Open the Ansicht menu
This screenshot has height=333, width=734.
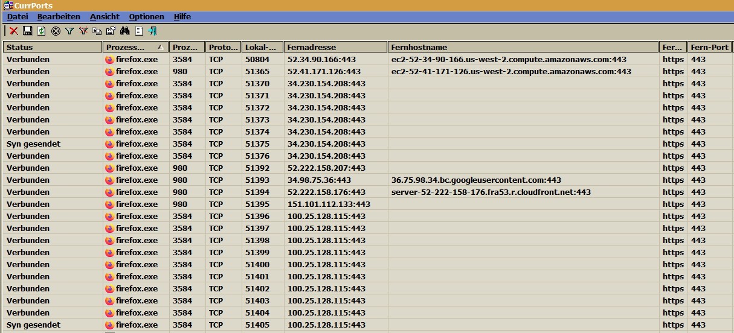[x=105, y=17]
